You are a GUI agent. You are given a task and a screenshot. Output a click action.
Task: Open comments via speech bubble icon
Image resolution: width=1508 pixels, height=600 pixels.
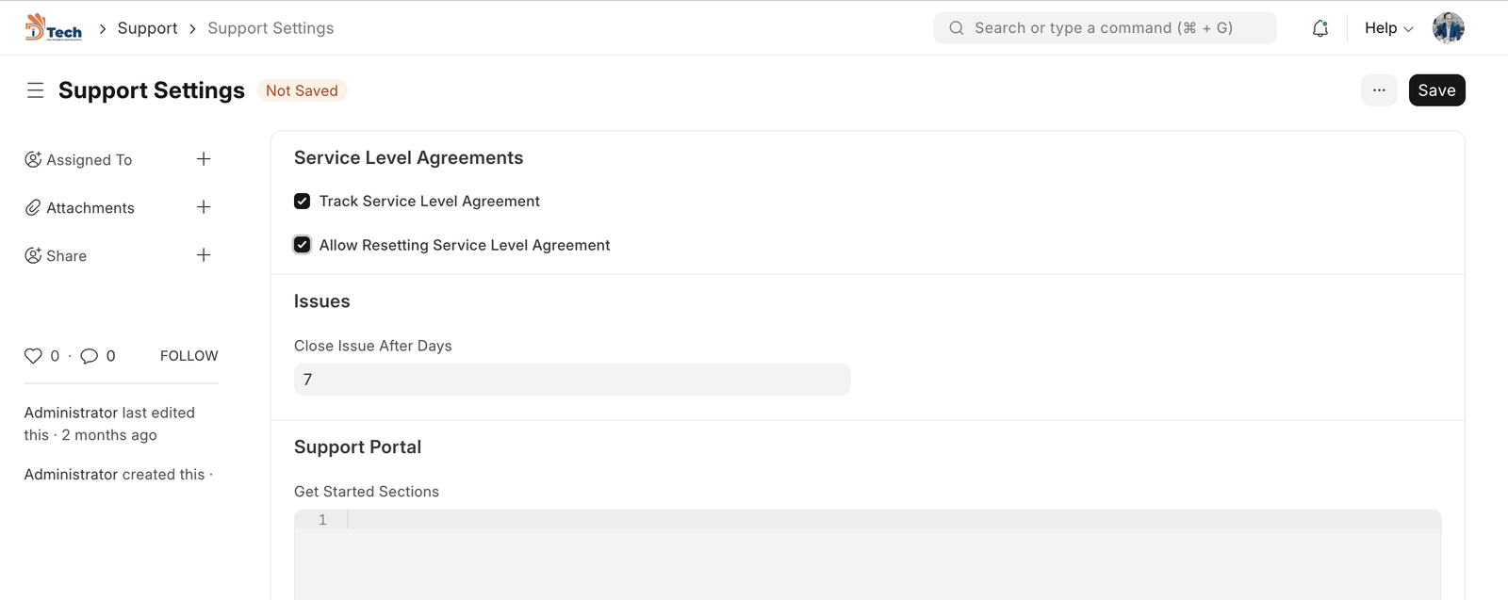(90, 356)
